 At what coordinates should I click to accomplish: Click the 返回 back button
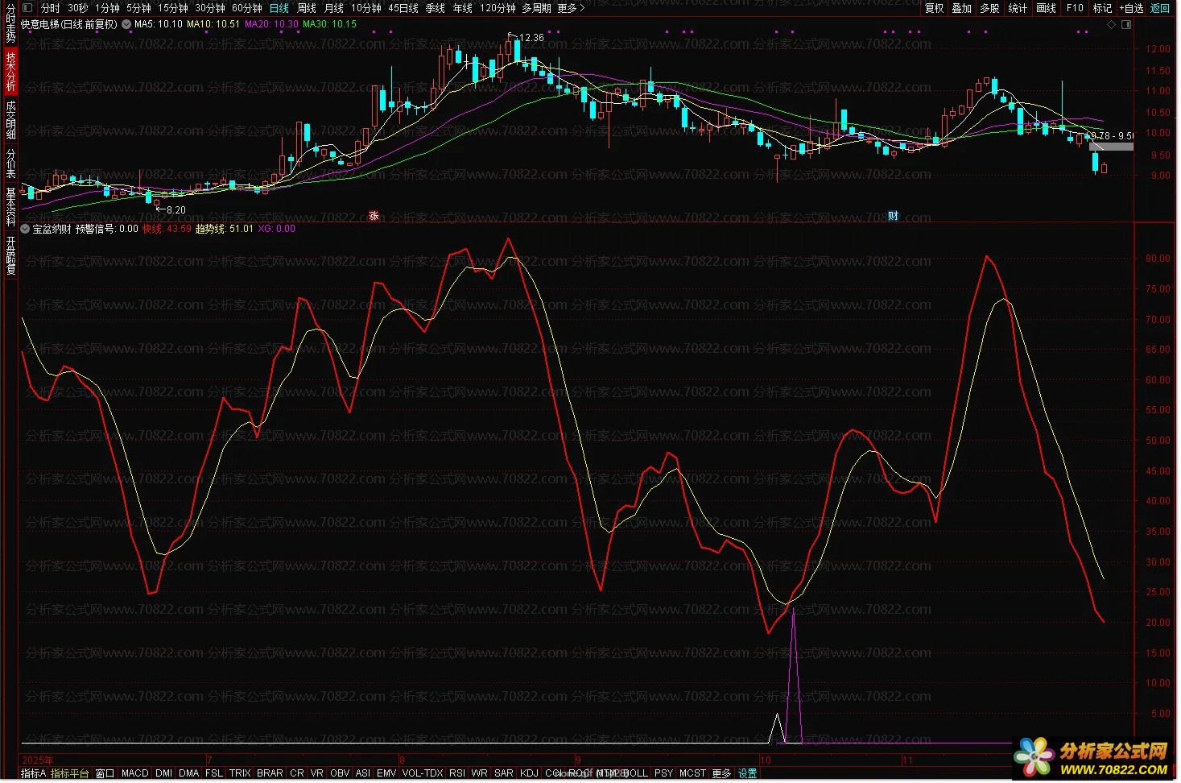tap(1160, 8)
